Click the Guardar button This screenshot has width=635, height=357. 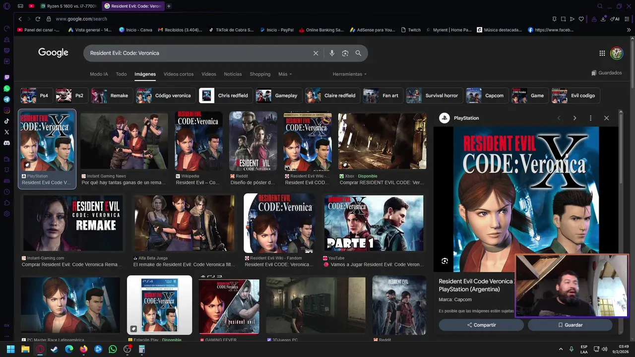pos(570,325)
